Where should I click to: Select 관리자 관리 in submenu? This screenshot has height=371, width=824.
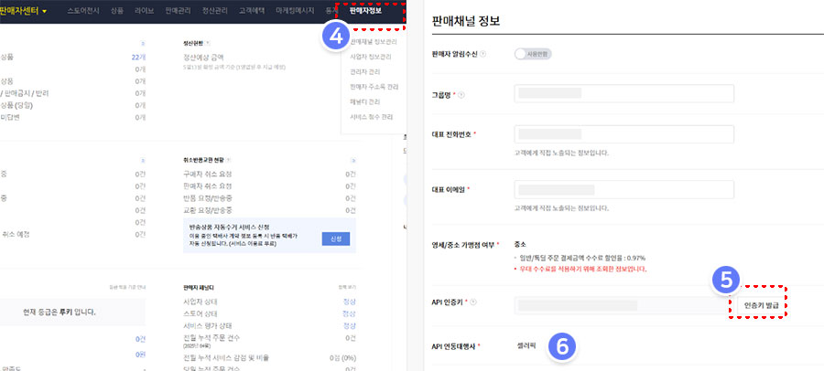(365, 71)
